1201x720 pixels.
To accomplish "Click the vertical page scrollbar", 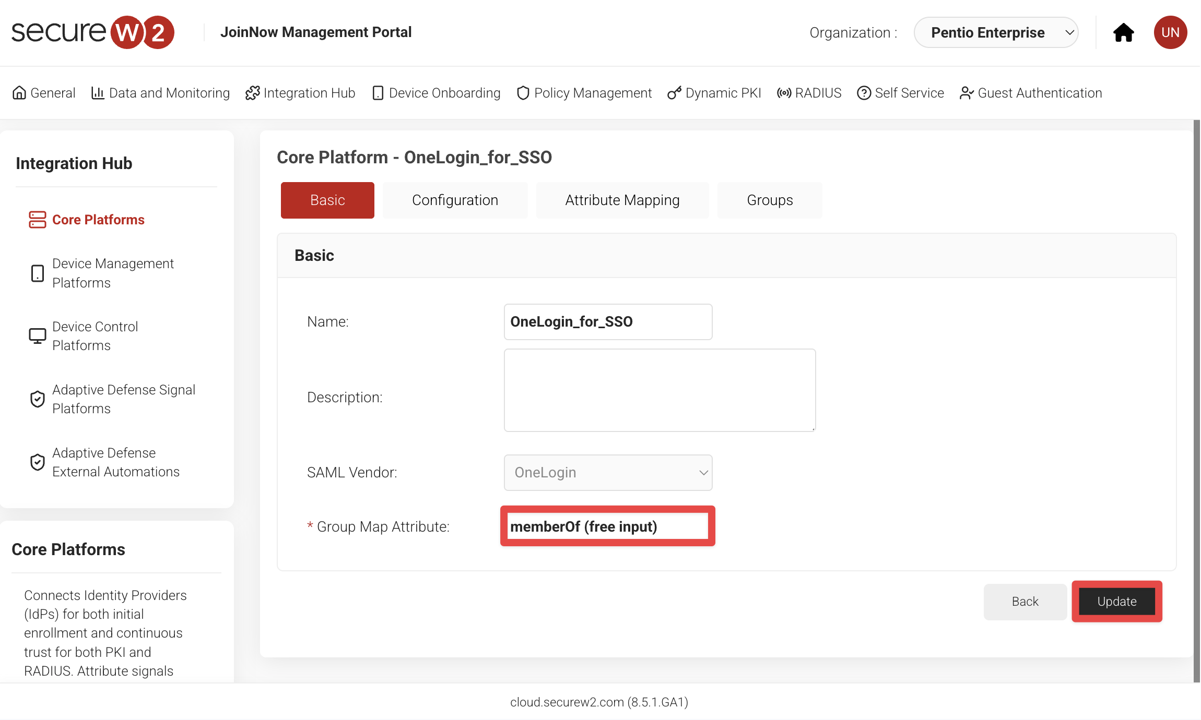I will [x=1197, y=401].
